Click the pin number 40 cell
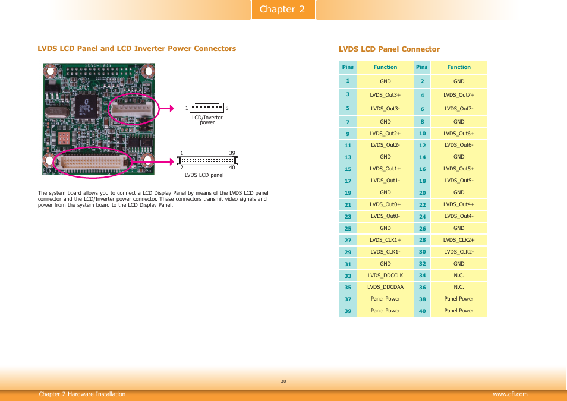The height and width of the screenshot is (401, 567). tap(422, 311)
